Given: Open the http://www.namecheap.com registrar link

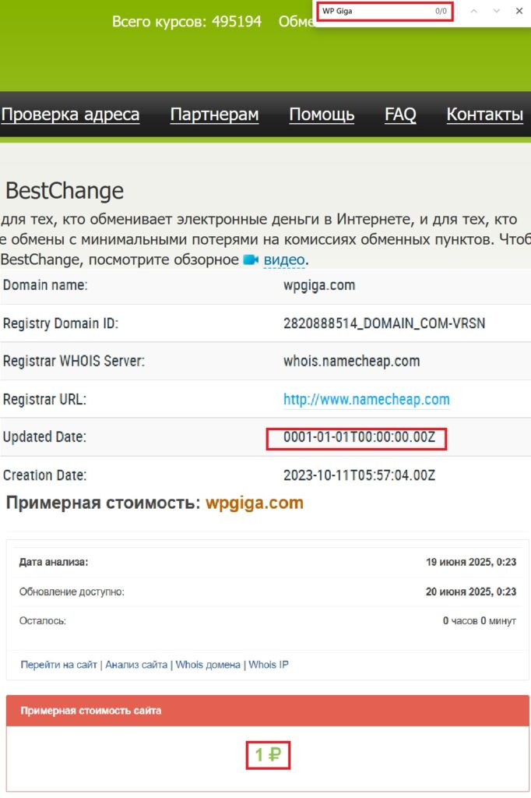Looking at the screenshot, I should 366,400.
